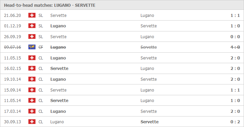The height and width of the screenshot is (127, 244).
Task: Click Swiss flag icon for 21.06.20 match
Action: tap(32, 15)
